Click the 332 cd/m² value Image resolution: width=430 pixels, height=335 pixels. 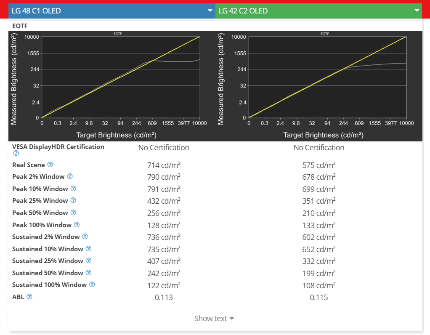319,261
